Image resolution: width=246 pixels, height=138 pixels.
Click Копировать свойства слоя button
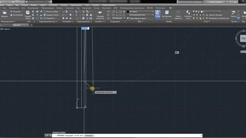point(217,18)
